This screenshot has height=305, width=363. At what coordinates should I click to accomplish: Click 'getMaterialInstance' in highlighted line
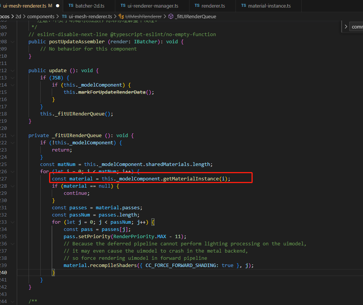coord(191,179)
